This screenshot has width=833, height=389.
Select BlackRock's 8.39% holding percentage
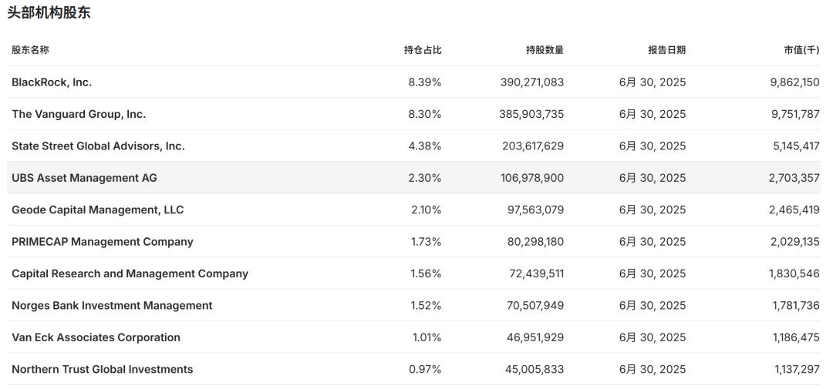(x=425, y=82)
